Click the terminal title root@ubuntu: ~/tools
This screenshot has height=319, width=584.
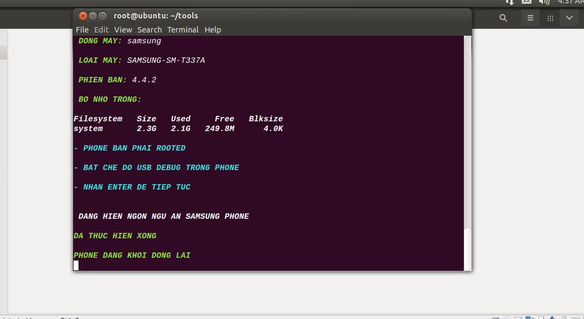(x=156, y=16)
